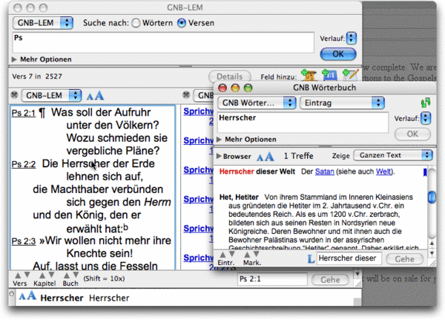
Task: Go to previous book with Buch up arrow
Action: click(x=67, y=275)
